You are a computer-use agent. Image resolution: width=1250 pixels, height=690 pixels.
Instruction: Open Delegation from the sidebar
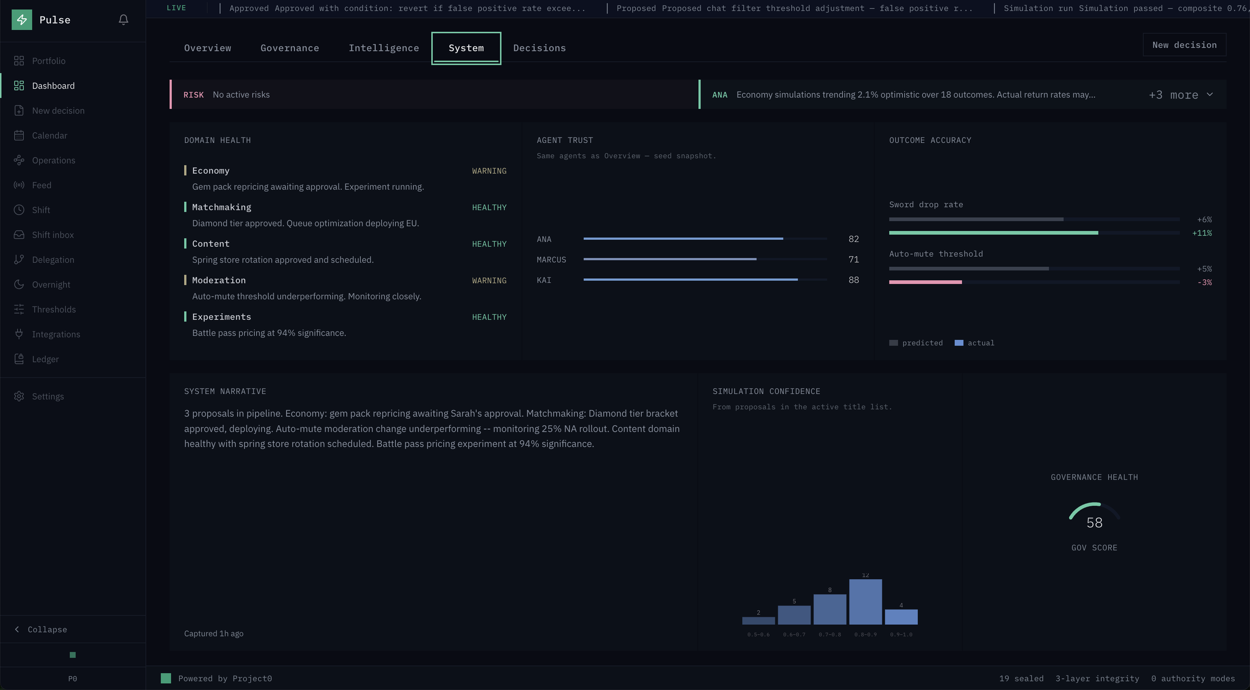click(73, 260)
